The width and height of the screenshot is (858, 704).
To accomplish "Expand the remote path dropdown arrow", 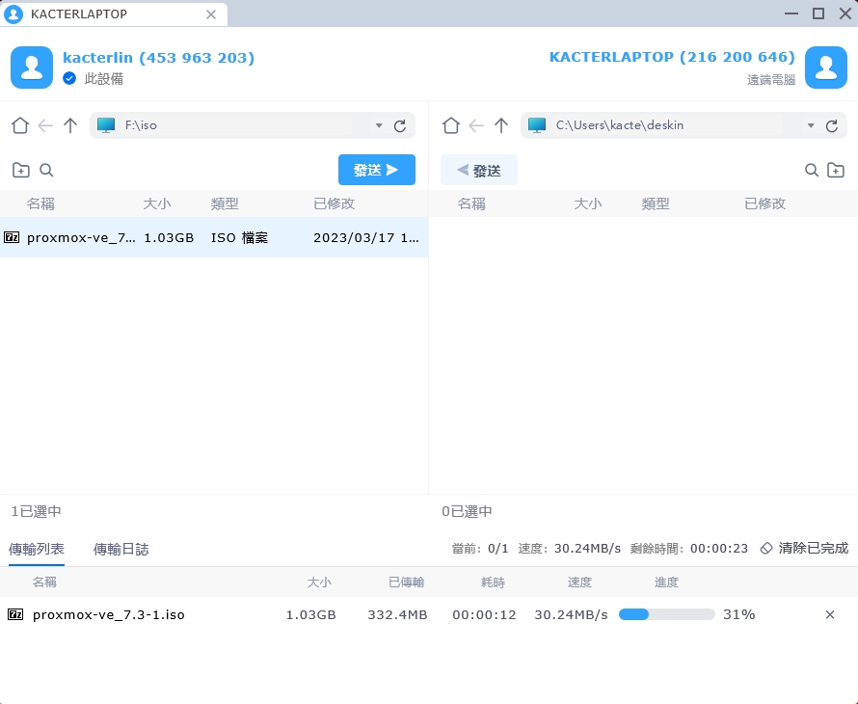I will coord(810,125).
